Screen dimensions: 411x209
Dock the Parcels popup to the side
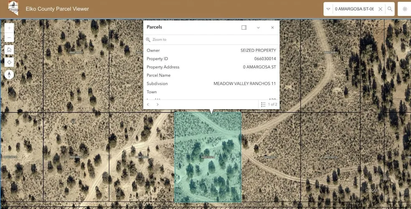[x=244, y=28]
